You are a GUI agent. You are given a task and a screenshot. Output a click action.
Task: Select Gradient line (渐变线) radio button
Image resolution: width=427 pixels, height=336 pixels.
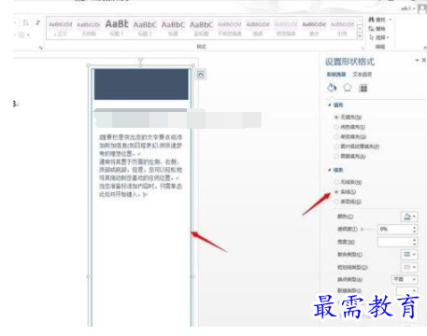336,202
